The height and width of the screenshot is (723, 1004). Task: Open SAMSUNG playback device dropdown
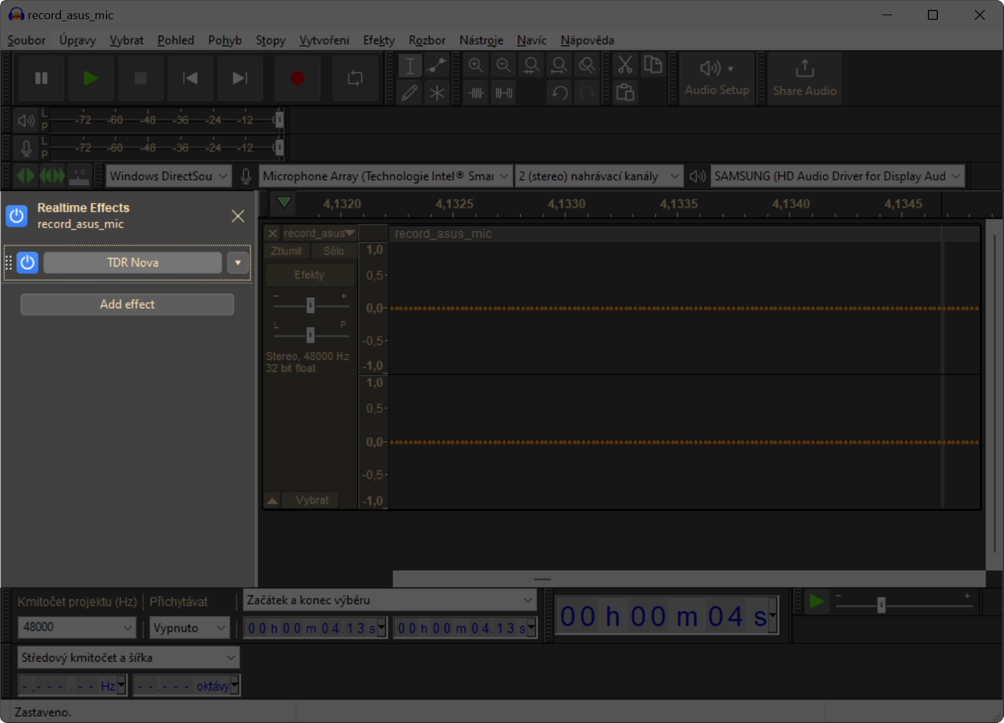(837, 176)
